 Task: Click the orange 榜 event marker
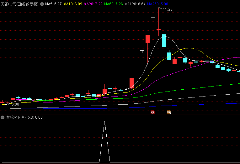pyautogui.click(x=169, y=112)
